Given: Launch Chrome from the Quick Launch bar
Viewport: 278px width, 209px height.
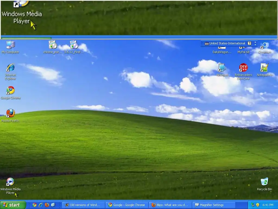Looking at the screenshot, I should (x=34, y=205).
